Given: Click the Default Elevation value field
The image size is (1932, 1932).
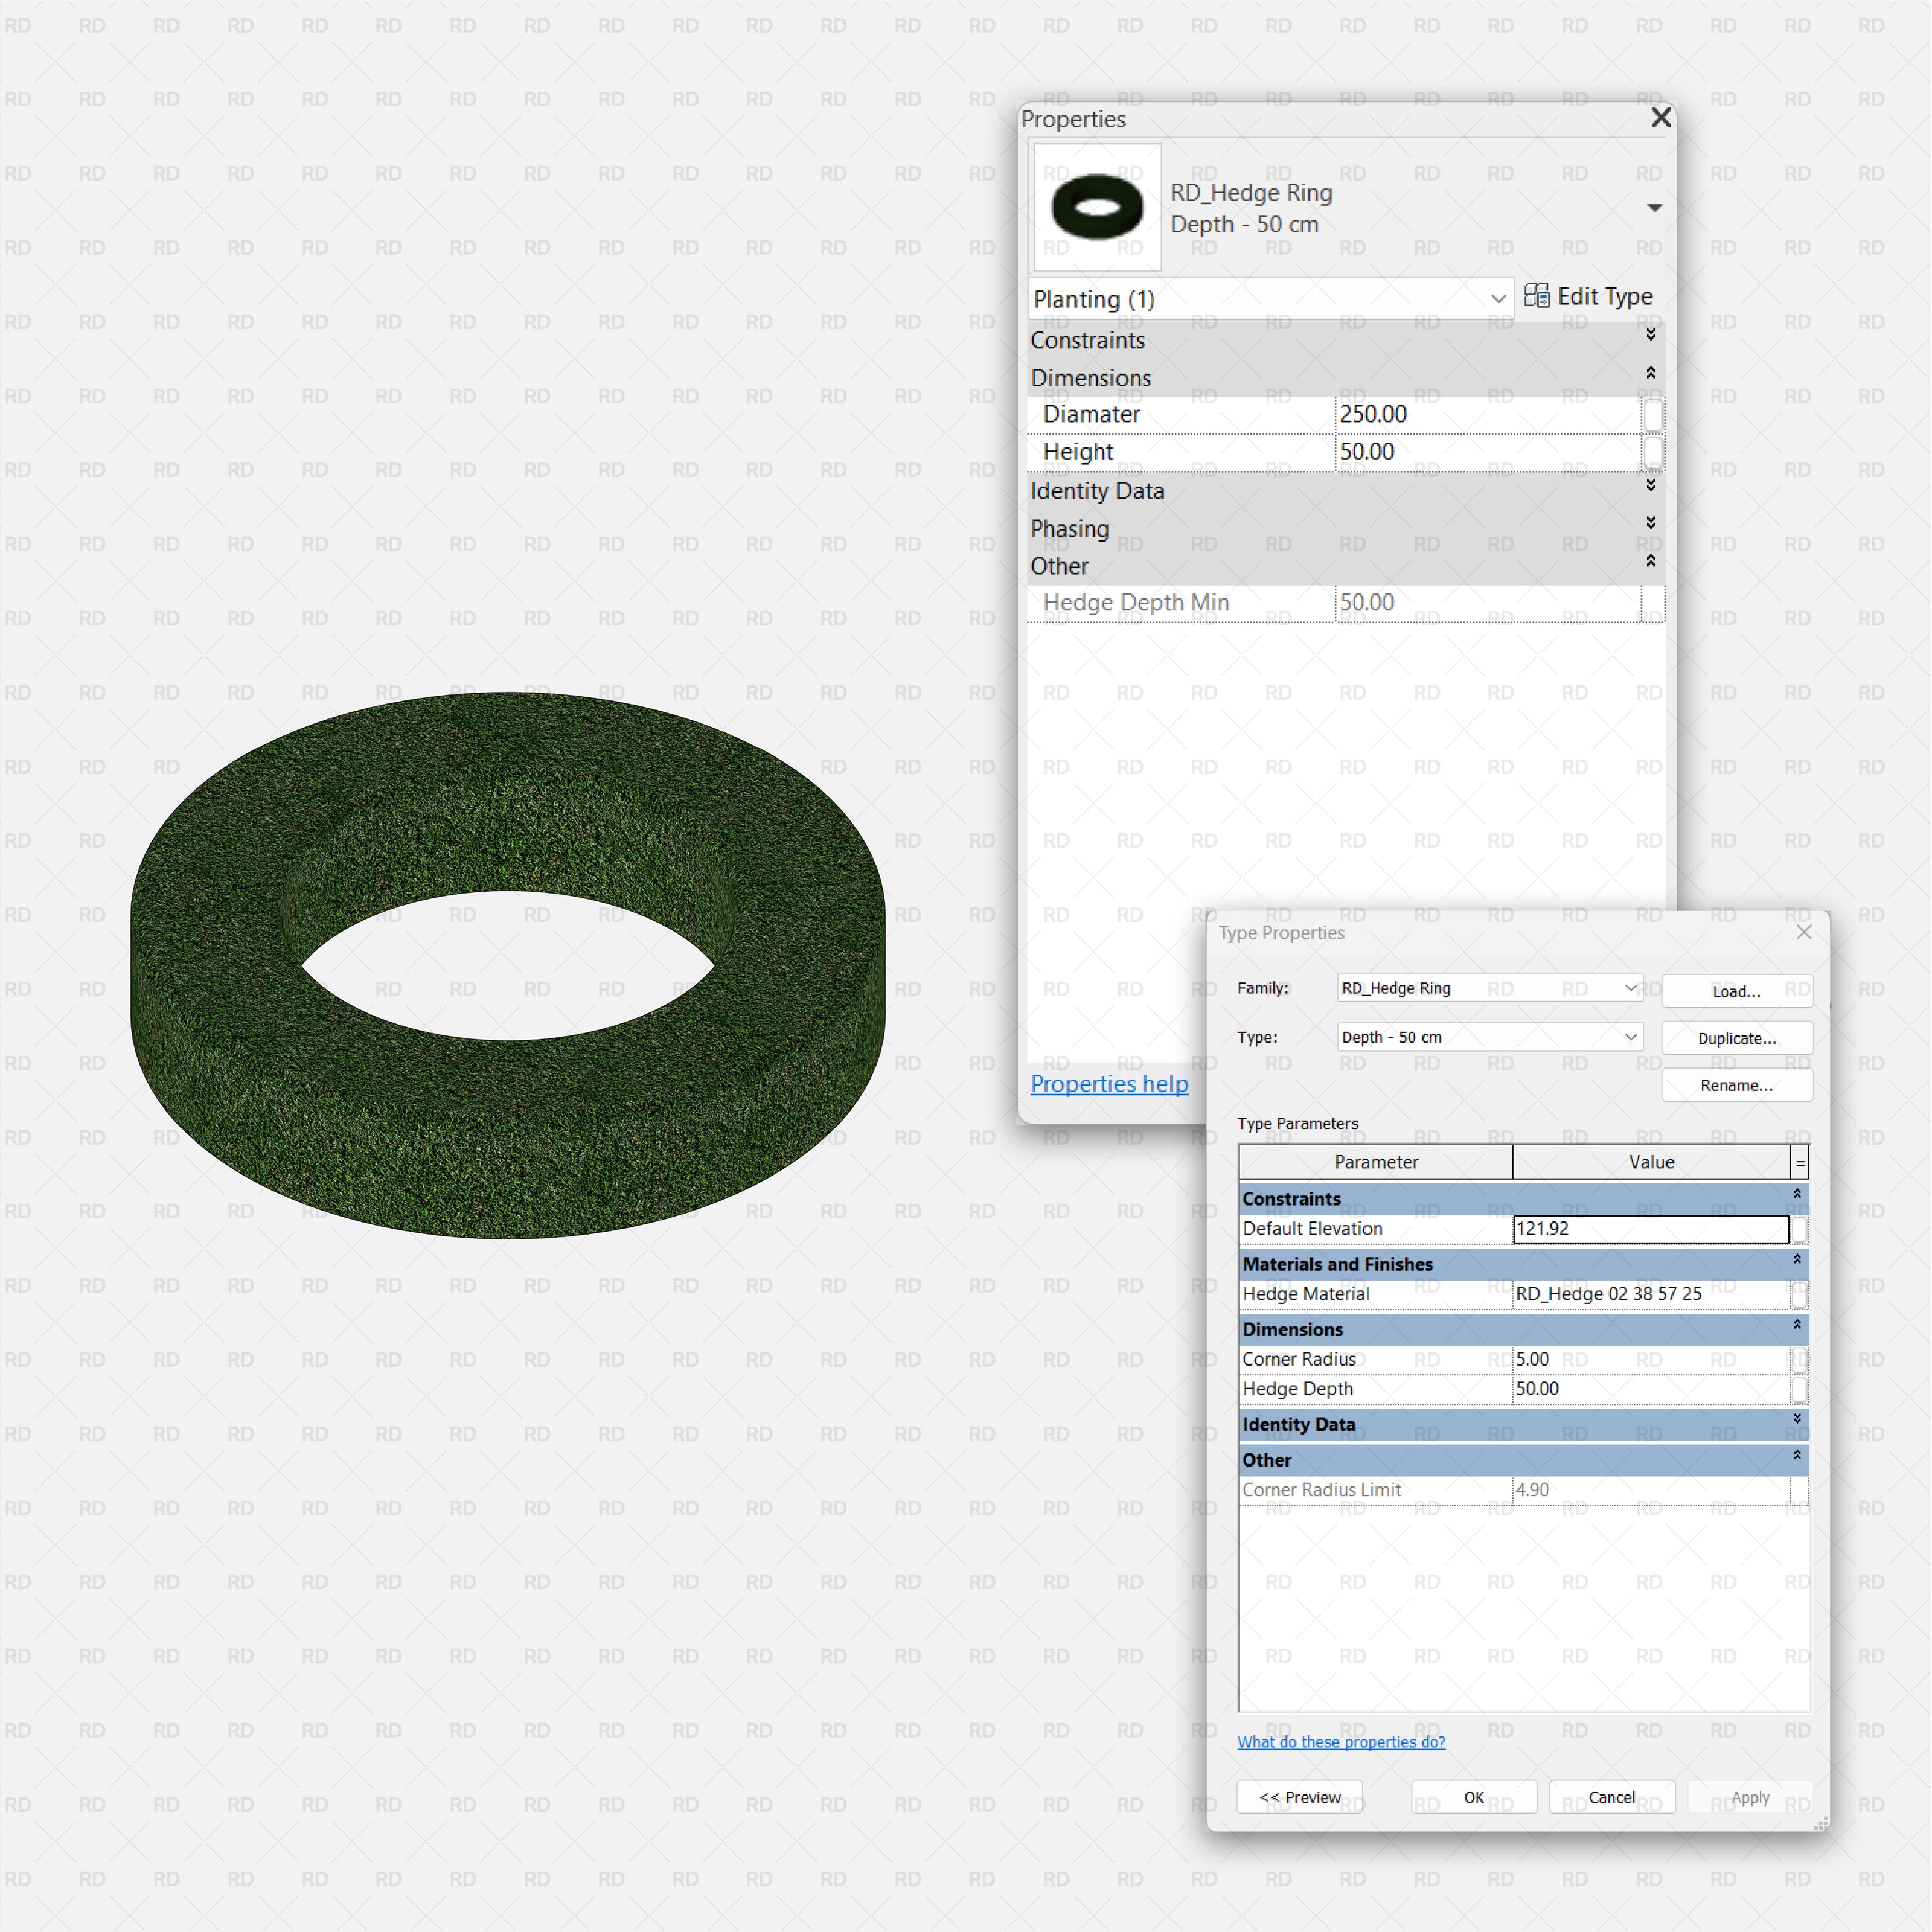Looking at the screenshot, I should click(1650, 1229).
